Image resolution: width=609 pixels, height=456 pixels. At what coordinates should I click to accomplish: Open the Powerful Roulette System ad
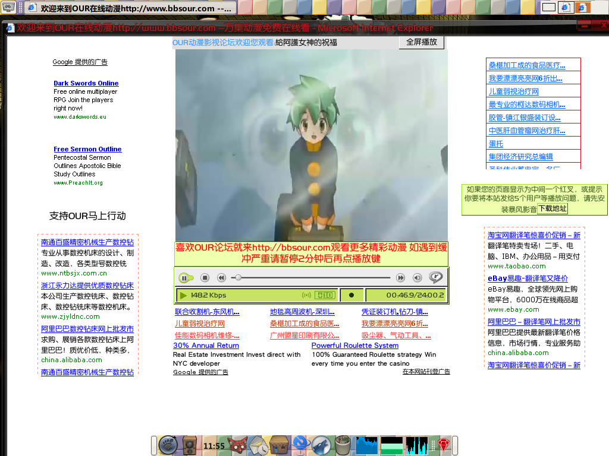pyautogui.click(x=354, y=346)
